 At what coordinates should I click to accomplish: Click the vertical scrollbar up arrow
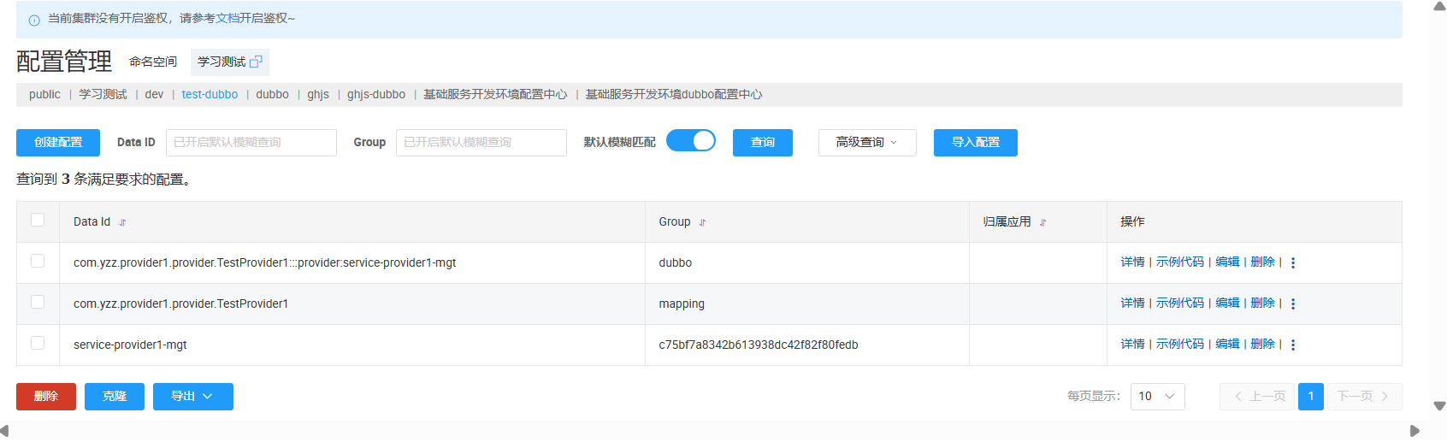click(x=1439, y=6)
